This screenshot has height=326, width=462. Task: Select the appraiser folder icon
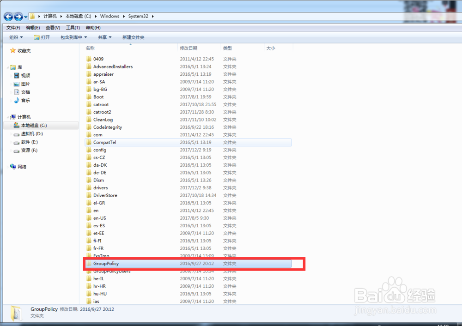(89, 74)
